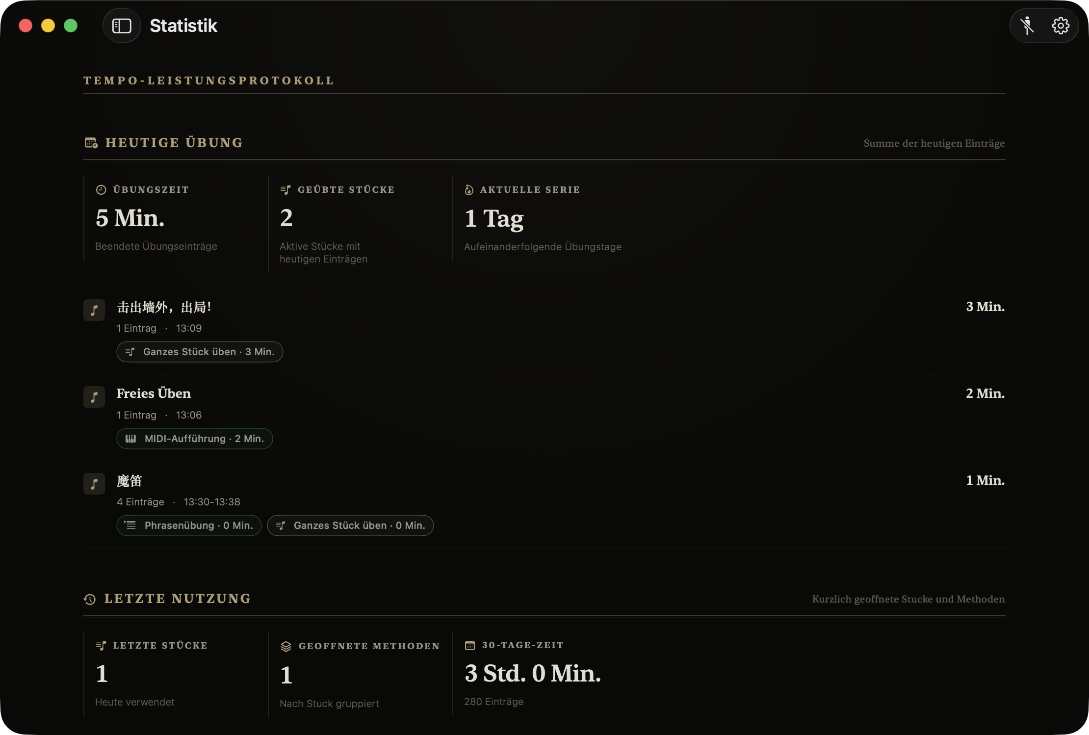This screenshot has height=735, width=1089.
Task: Click music note icon beside 魔笛
Action: click(x=94, y=484)
